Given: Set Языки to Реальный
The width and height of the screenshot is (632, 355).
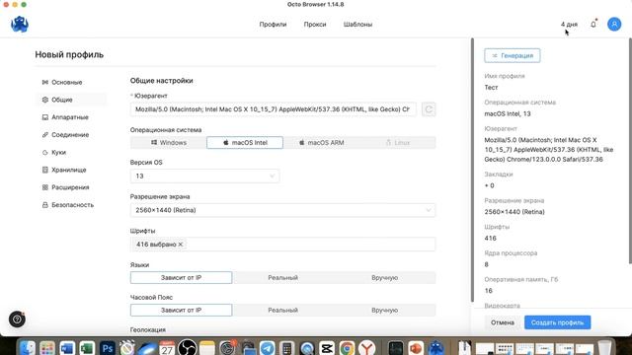Looking at the screenshot, I should 283,277.
